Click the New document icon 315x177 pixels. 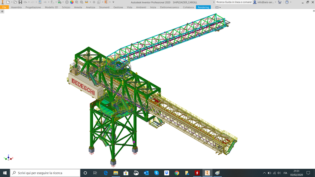[8, 2]
